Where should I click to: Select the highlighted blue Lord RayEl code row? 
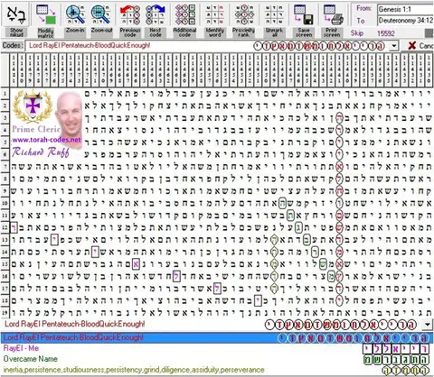tap(217, 338)
